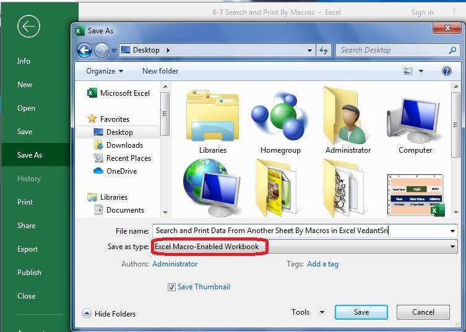Select the Network globe icon
This screenshot has height=332, width=466.
click(212, 187)
